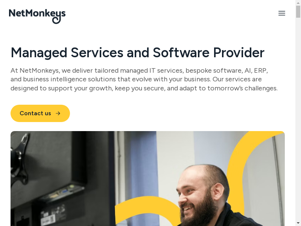Open the hamburger navigation menu
Screen dimensions: 301x226
pos(281,13)
